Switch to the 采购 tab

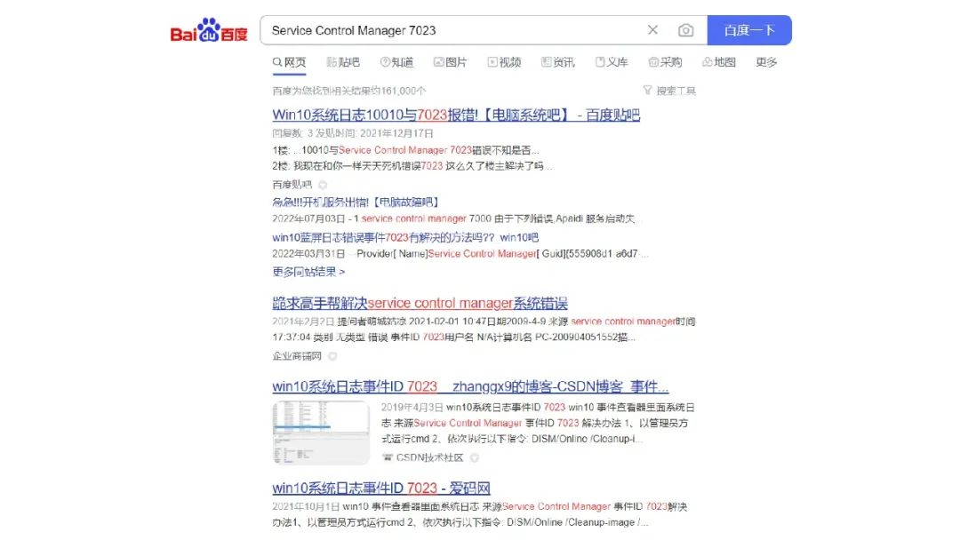coord(665,62)
